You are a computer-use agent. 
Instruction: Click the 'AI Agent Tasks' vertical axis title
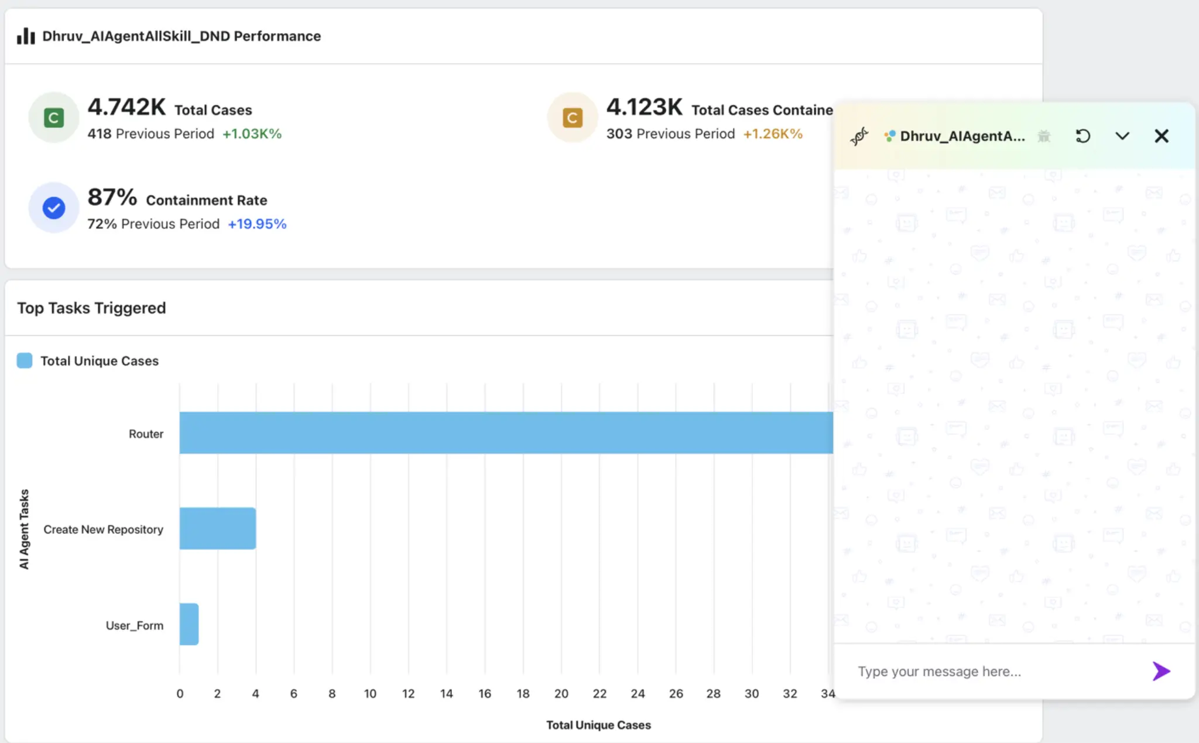pyautogui.click(x=24, y=529)
